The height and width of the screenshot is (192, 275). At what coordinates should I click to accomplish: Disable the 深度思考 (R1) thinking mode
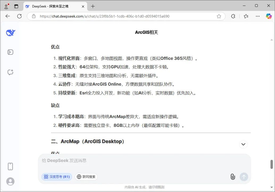[57, 177]
